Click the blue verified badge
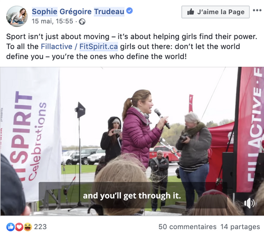264x235 pixels. tap(129, 11)
